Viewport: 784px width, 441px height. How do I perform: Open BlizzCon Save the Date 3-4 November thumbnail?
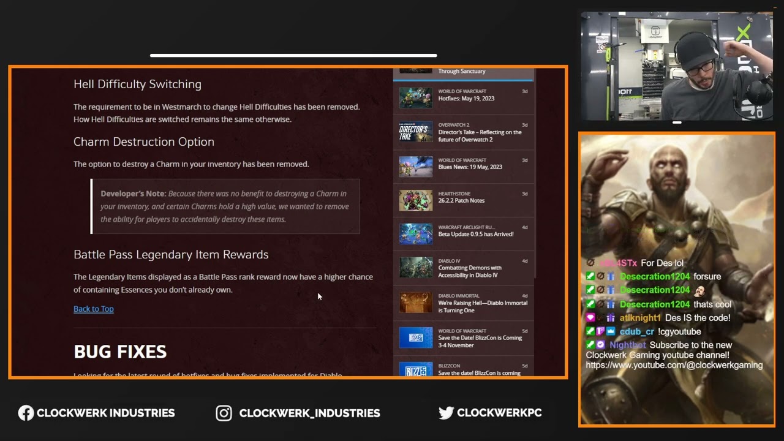click(x=416, y=337)
